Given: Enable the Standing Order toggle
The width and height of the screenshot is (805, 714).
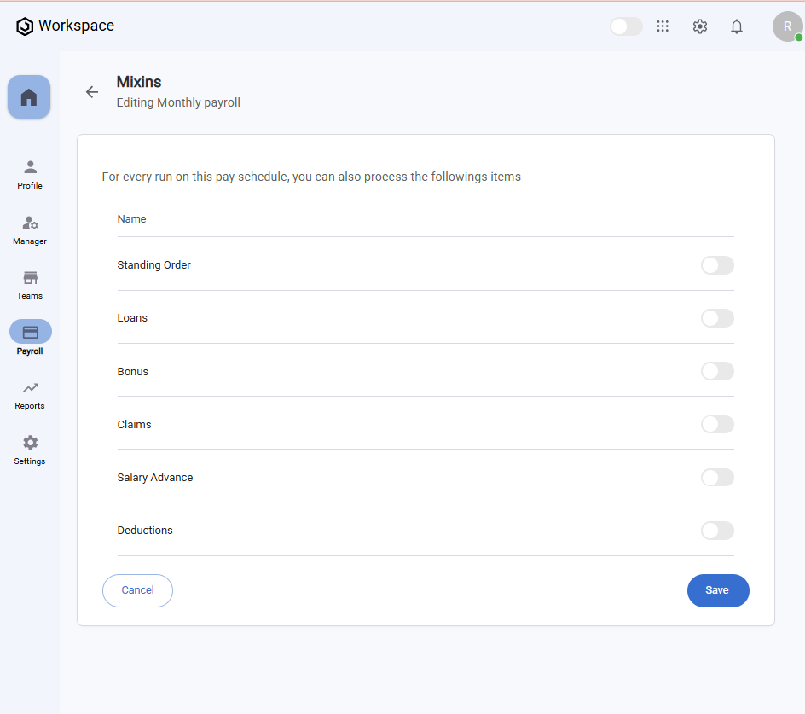Looking at the screenshot, I should [x=716, y=265].
